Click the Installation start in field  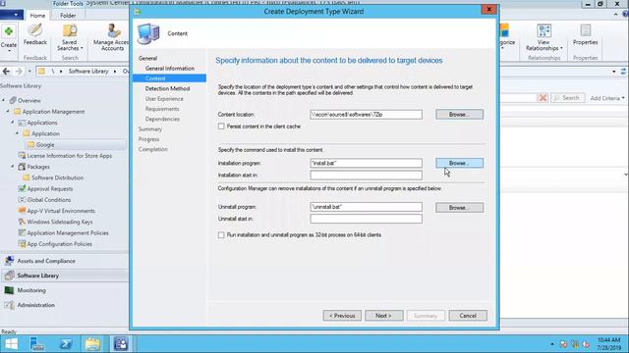pos(366,176)
